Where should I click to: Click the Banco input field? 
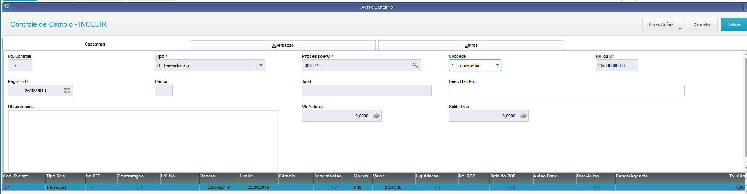[164, 91]
